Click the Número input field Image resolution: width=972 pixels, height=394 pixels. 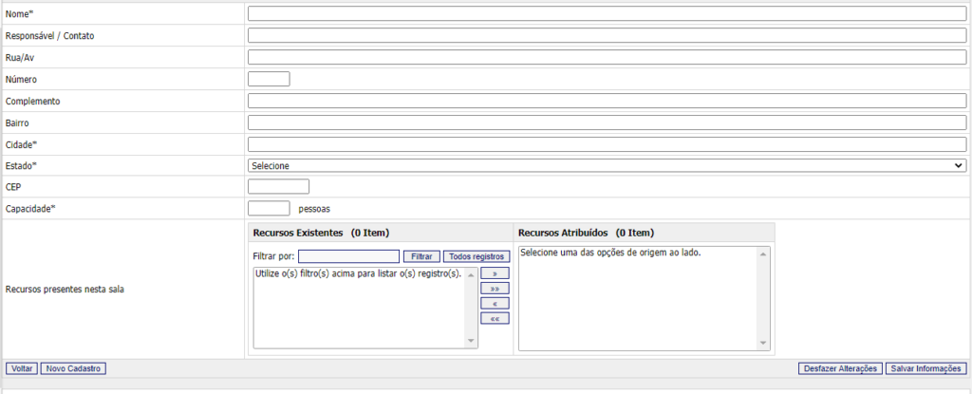(x=268, y=79)
